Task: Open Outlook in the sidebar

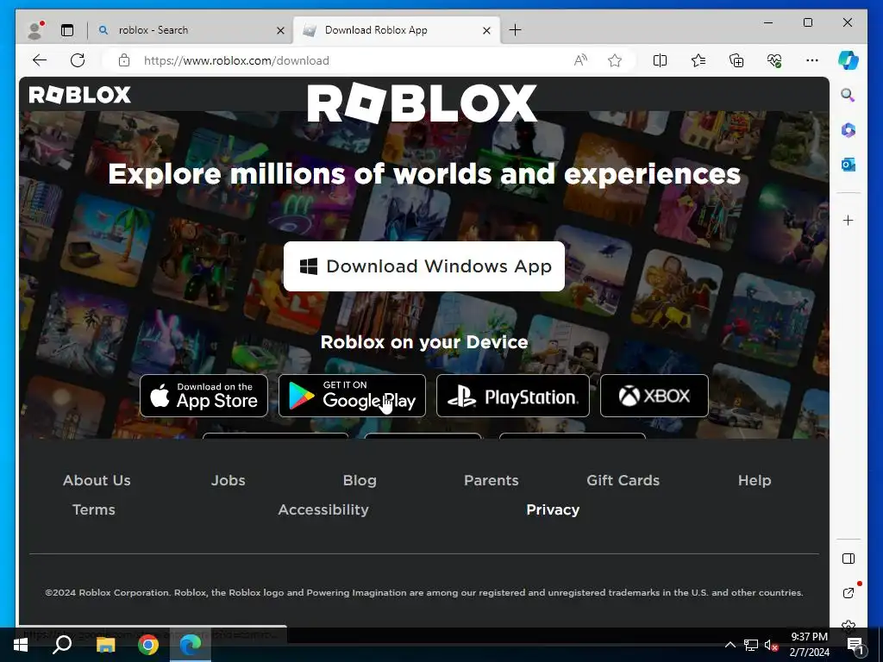Action: [849, 165]
